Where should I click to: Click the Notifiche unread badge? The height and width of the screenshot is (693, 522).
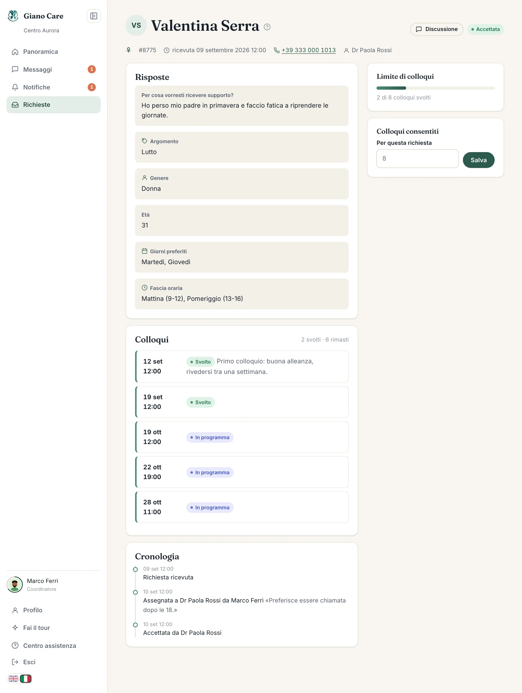pos(92,87)
